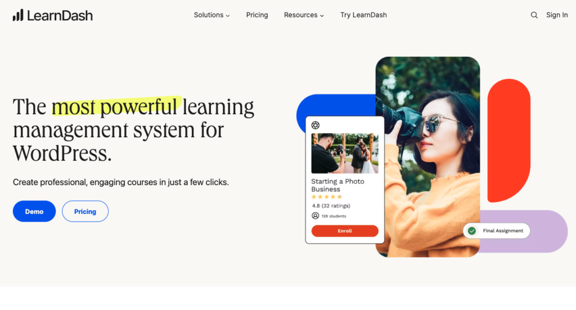Click the camera aperture icon on the course card
Viewport: 576px width, 310px height.
[x=315, y=125]
